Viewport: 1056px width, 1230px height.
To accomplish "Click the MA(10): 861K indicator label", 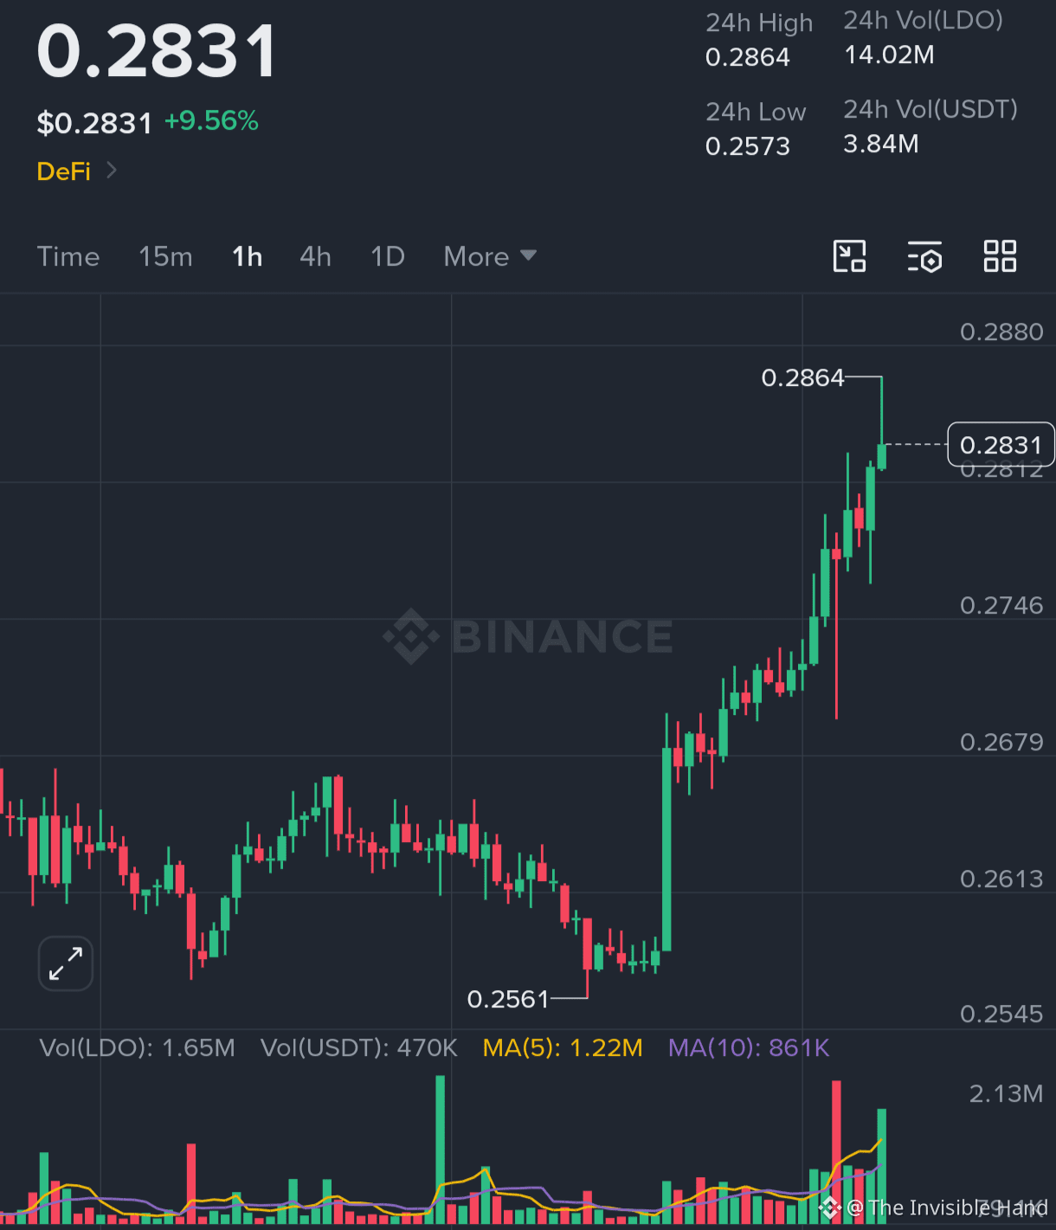I will pos(749,1047).
